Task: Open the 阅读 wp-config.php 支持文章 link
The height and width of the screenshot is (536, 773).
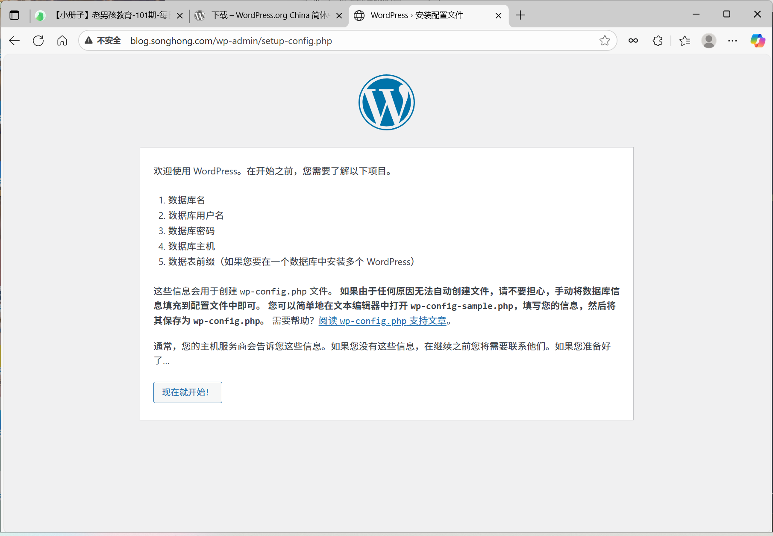Action: 382,321
